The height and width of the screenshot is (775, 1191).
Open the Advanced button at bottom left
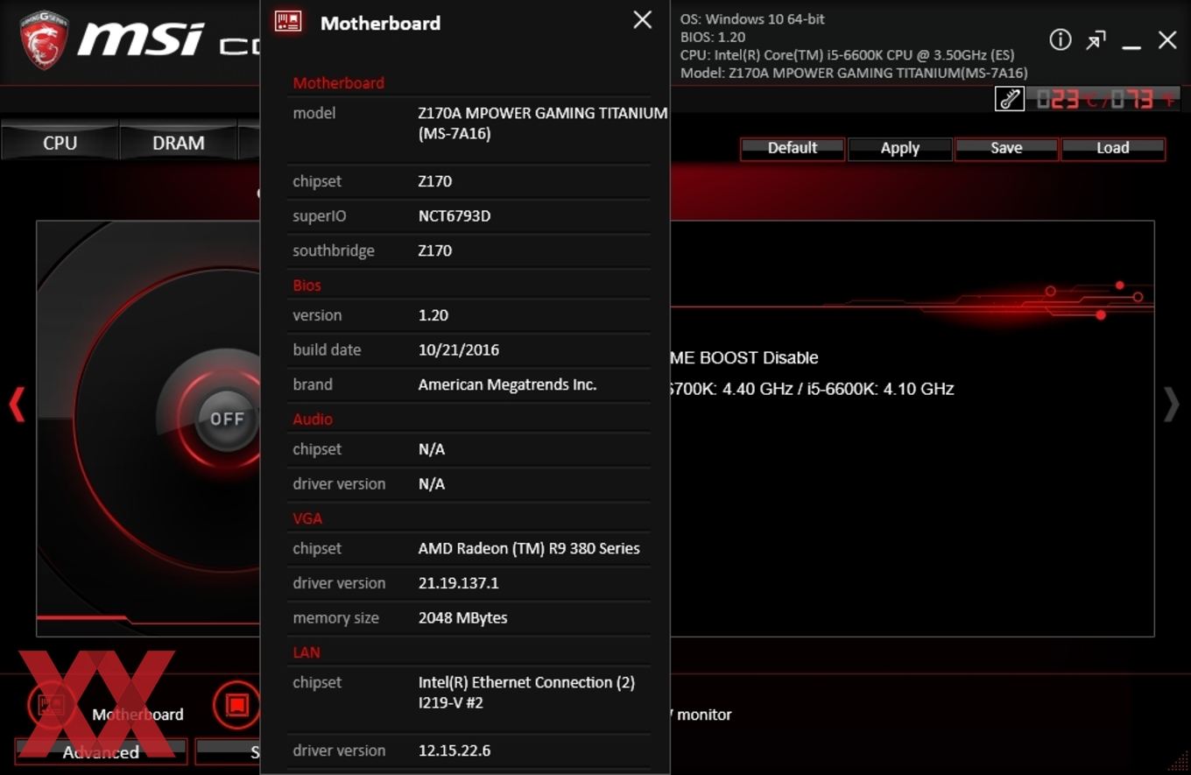[x=101, y=751]
